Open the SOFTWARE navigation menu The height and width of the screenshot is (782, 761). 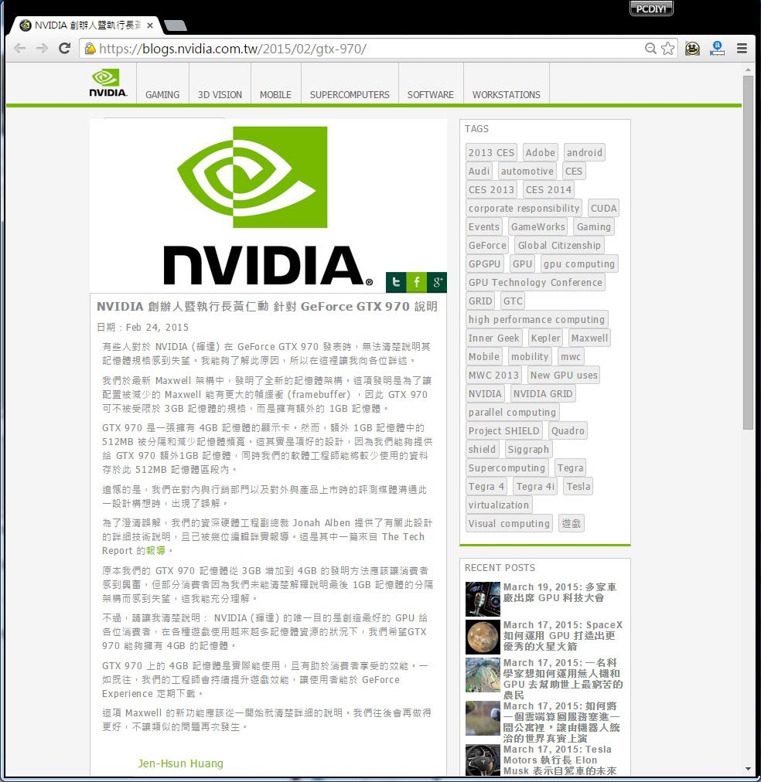point(431,94)
